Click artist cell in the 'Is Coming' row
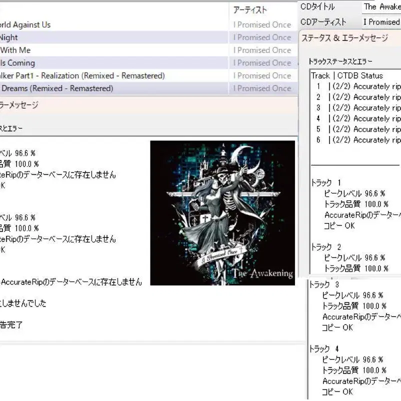 pos(262,63)
